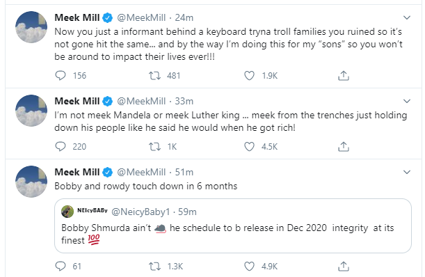Share the meek Mandela tweet

(x=344, y=147)
